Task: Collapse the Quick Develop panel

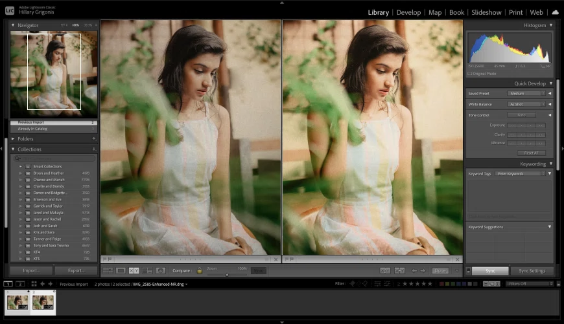Action: [x=550, y=83]
